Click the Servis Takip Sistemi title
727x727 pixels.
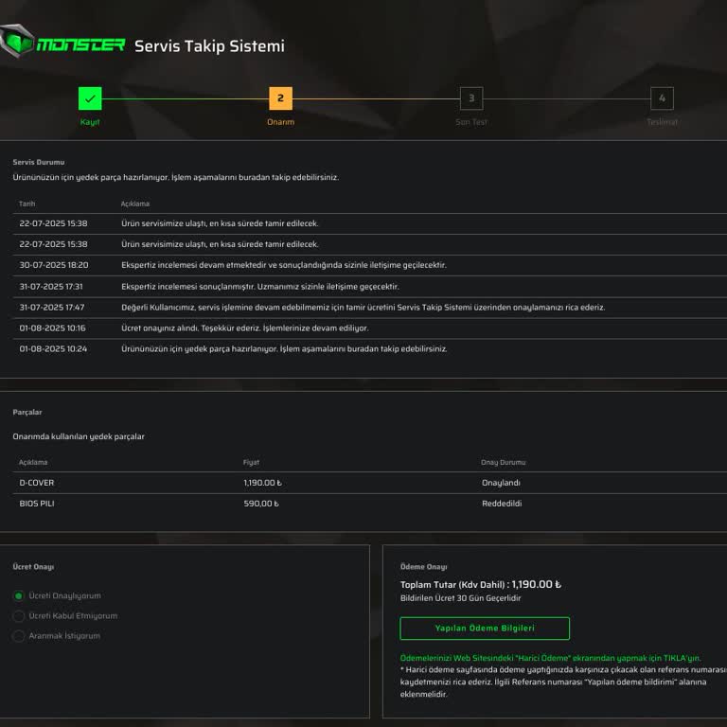pyautogui.click(x=209, y=45)
